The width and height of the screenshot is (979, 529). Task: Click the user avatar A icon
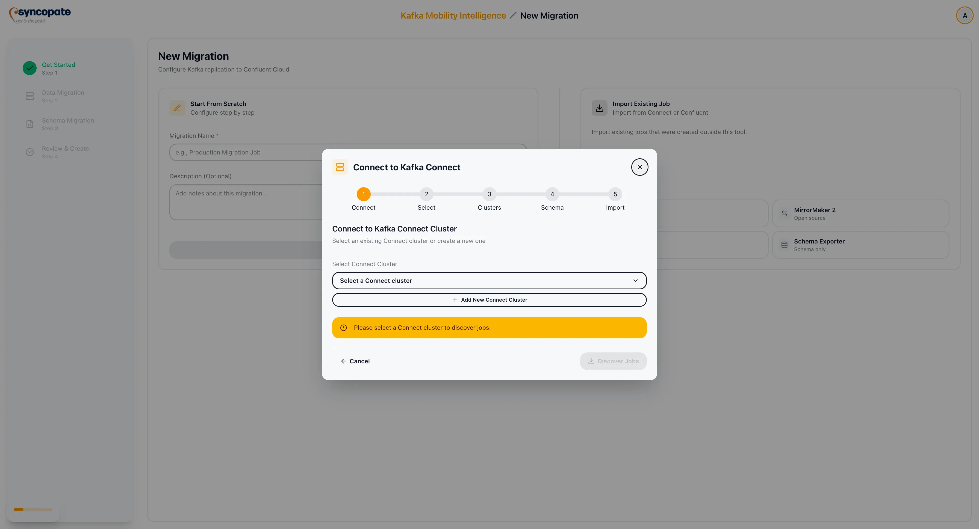coord(964,16)
